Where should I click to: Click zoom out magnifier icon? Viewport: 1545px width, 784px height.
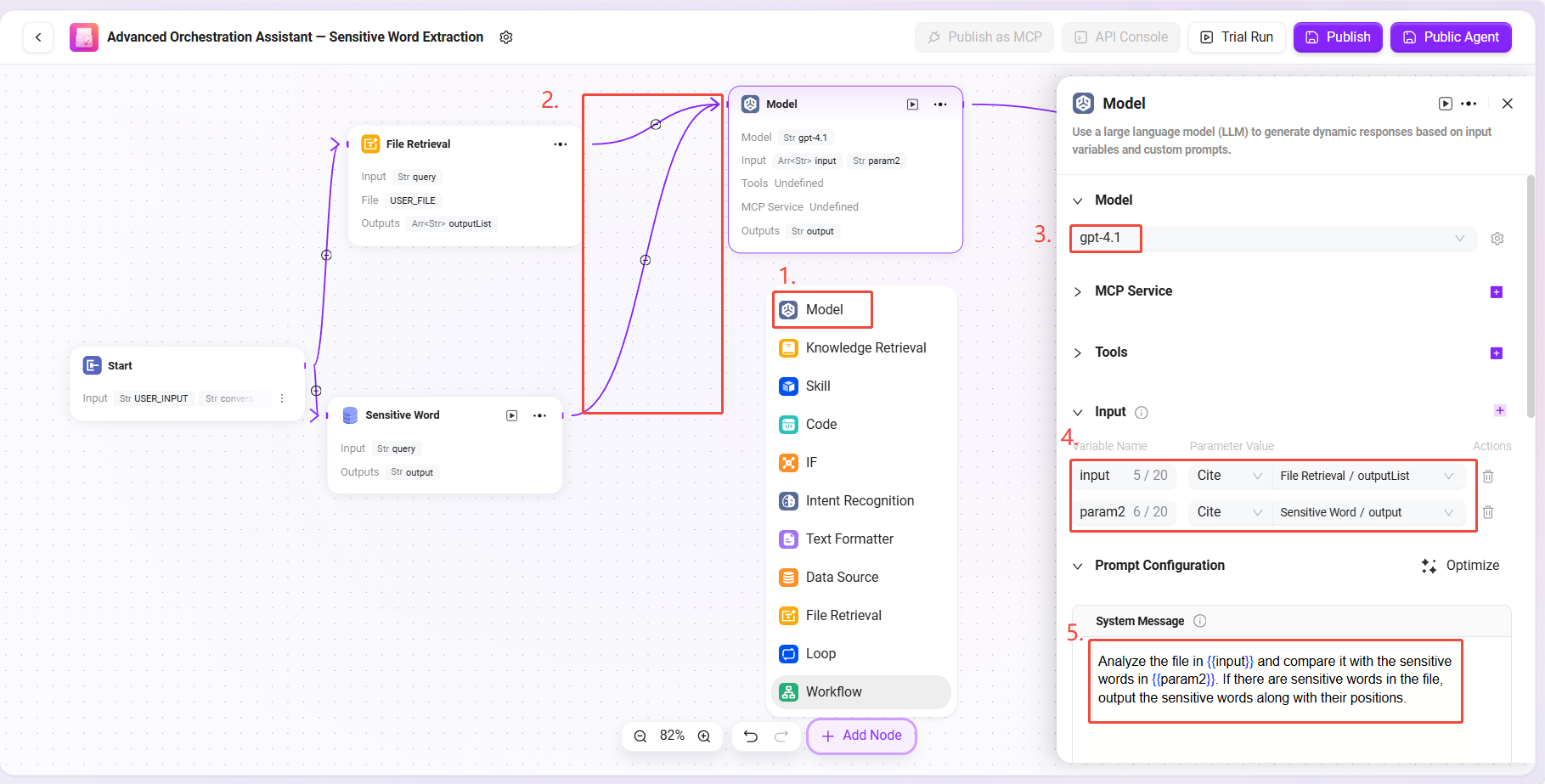pos(640,736)
